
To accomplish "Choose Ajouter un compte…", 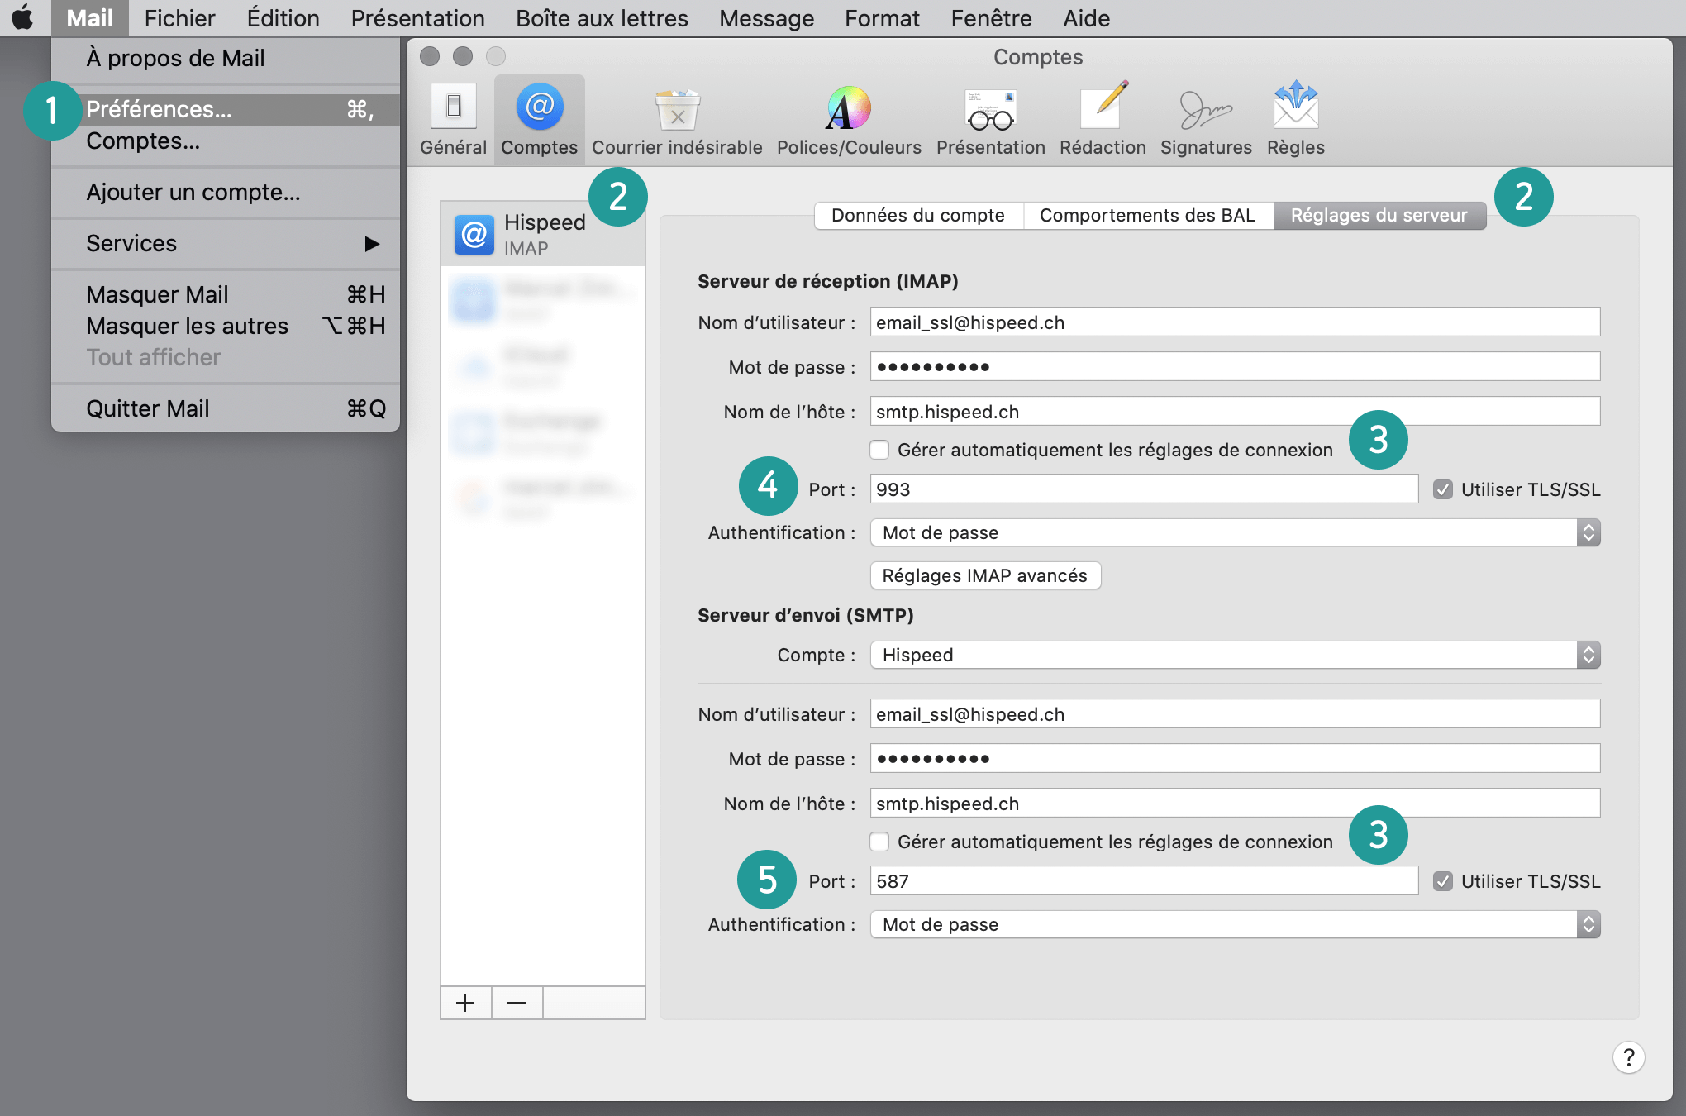I will click(226, 192).
